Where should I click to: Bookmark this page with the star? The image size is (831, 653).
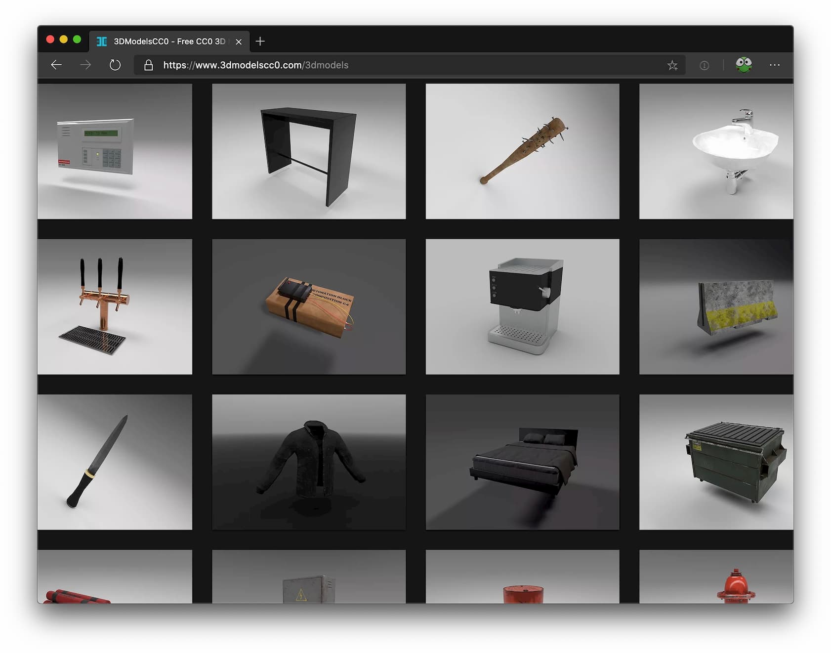pyautogui.click(x=672, y=65)
